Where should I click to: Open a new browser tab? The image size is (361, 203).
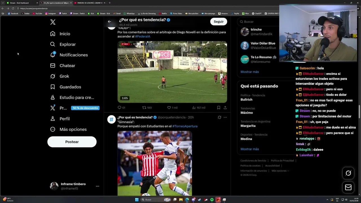109,3
